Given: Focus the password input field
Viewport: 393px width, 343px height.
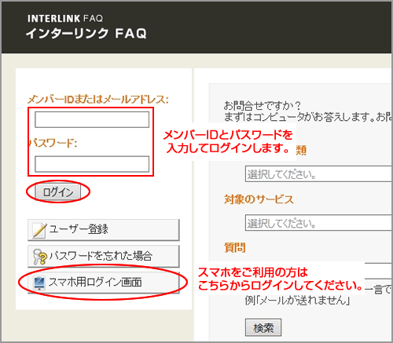Looking at the screenshot, I should point(92,164).
